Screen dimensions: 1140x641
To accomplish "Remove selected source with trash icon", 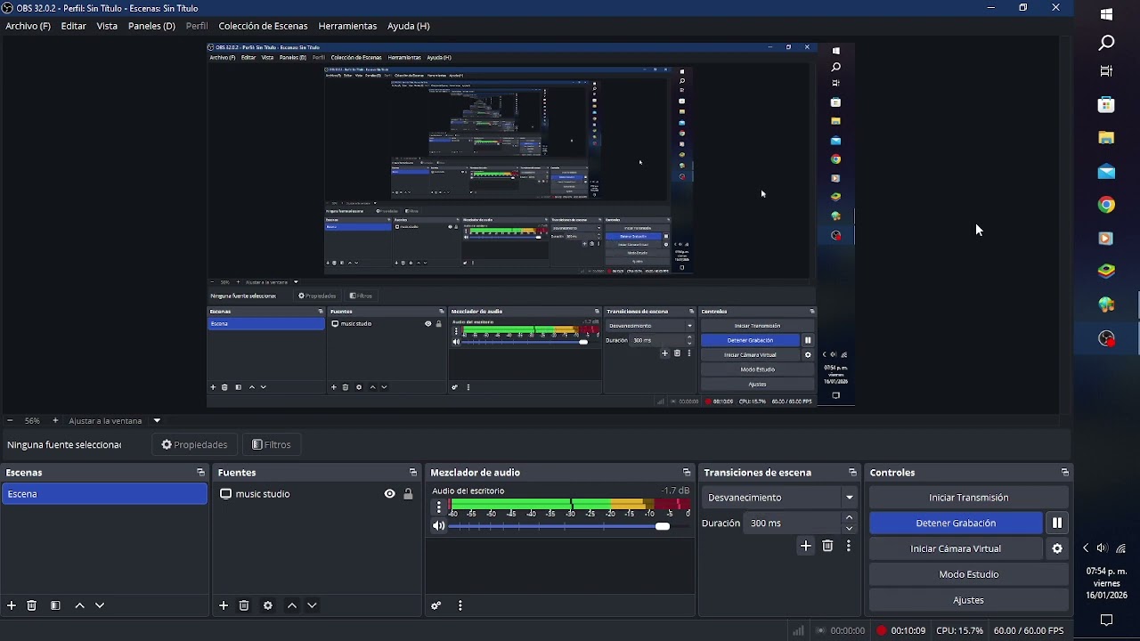I will (244, 605).
